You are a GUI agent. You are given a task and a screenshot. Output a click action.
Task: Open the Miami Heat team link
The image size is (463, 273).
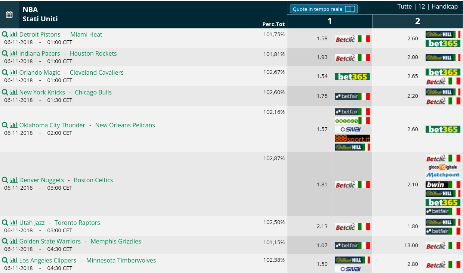pos(86,34)
